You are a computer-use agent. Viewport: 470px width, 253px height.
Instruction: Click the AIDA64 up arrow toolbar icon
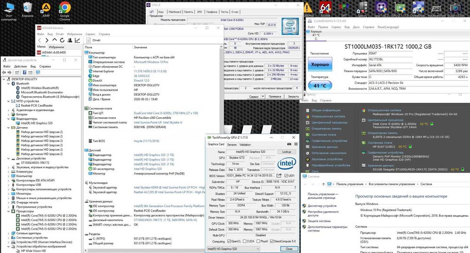55,40
